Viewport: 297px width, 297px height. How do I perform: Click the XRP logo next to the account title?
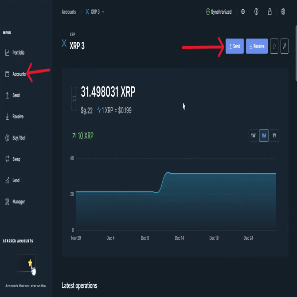(x=64, y=43)
